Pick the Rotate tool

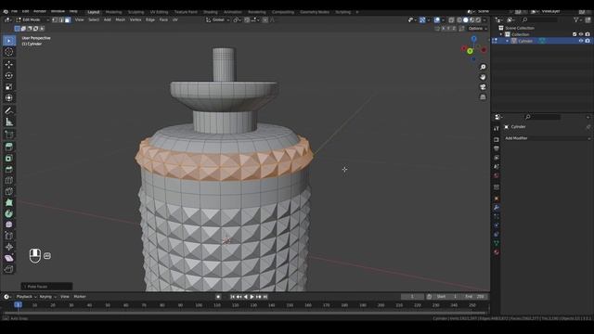tap(9, 75)
